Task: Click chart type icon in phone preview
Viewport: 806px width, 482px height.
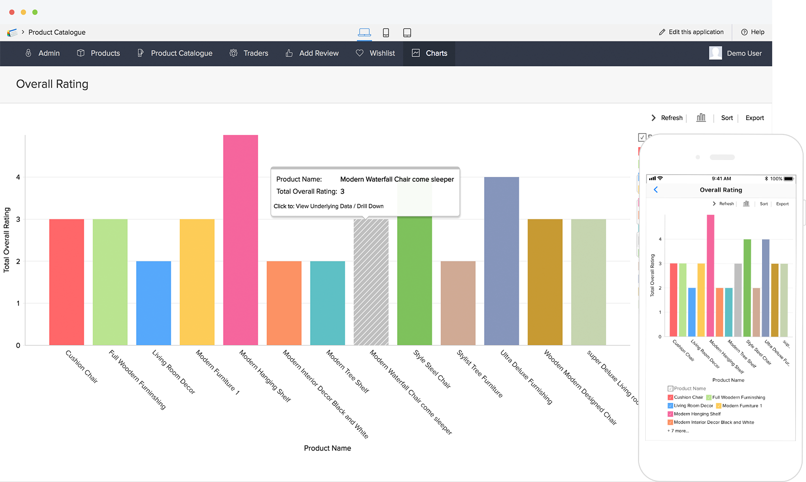Action: coord(746,204)
